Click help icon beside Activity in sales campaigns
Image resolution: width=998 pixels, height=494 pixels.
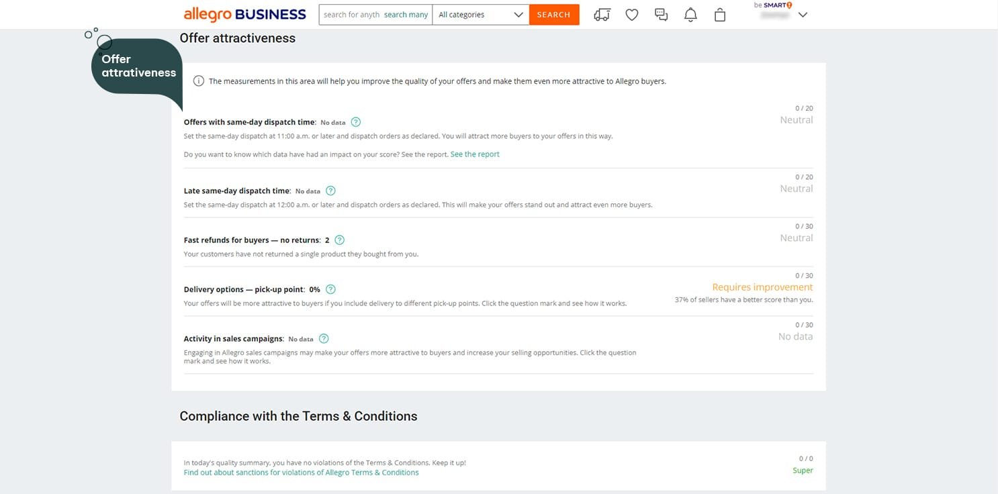(324, 339)
